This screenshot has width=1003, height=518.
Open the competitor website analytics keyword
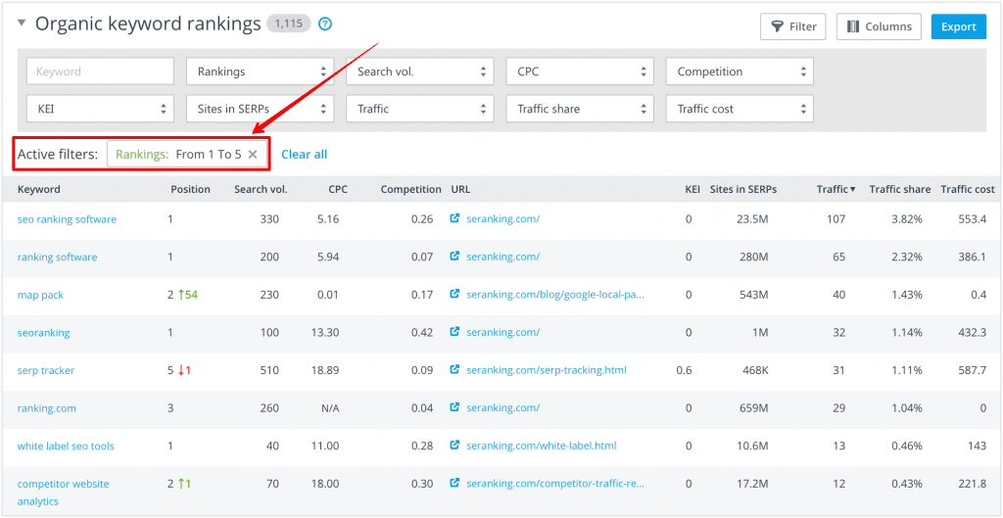(63, 493)
